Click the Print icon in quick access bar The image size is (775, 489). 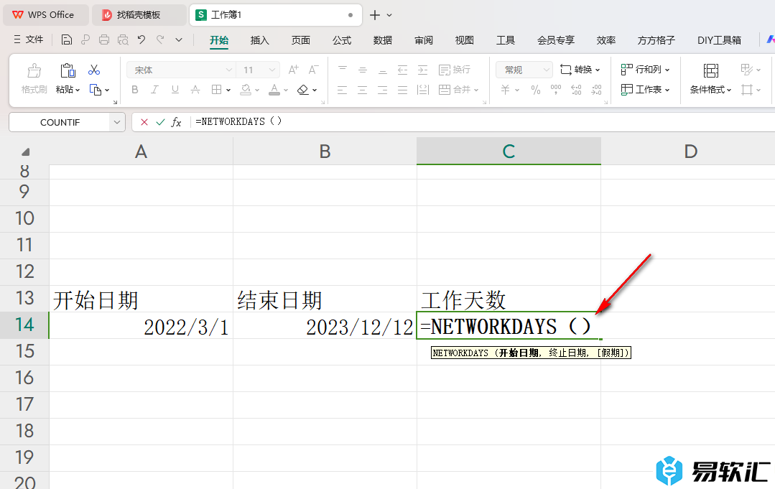(104, 40)
